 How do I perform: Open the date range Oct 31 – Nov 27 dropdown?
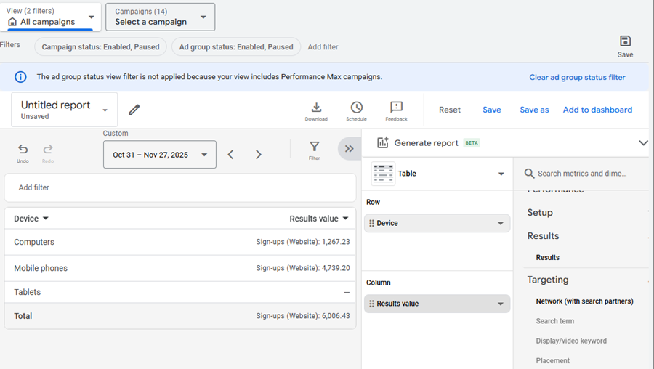click(x=159, y=155)
